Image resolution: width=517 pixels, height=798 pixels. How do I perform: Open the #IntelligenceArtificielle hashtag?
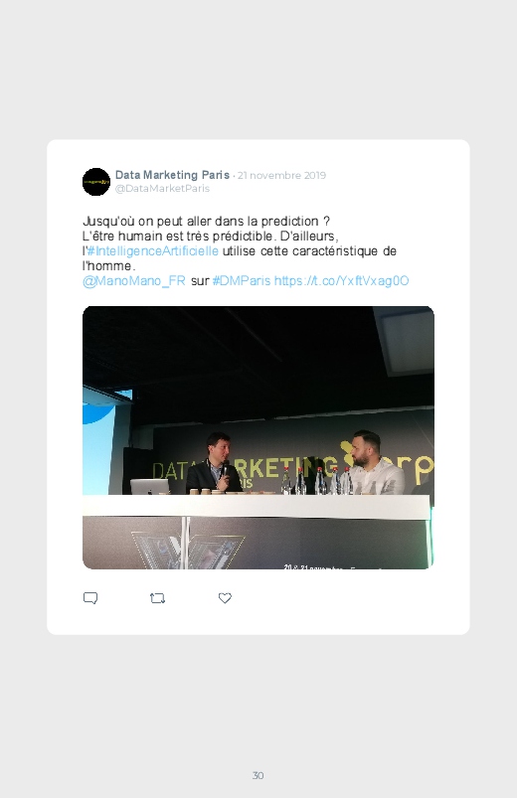click(153, 250)
